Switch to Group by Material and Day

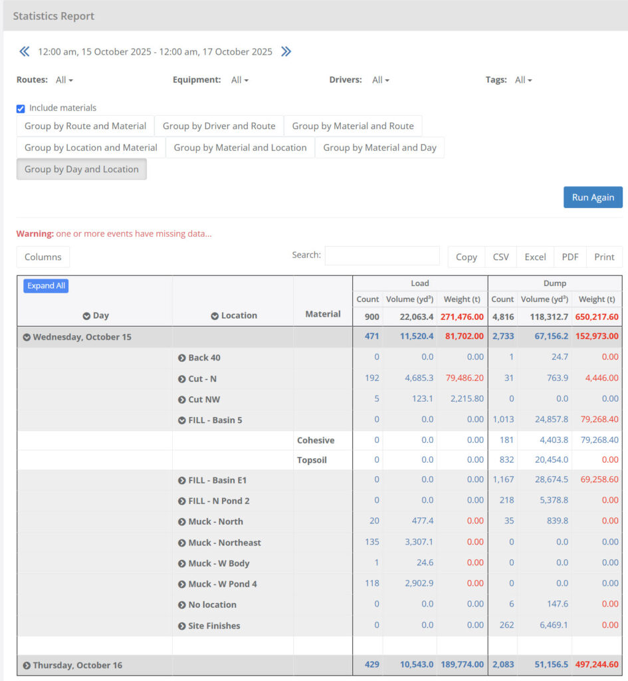pos(380,148)
